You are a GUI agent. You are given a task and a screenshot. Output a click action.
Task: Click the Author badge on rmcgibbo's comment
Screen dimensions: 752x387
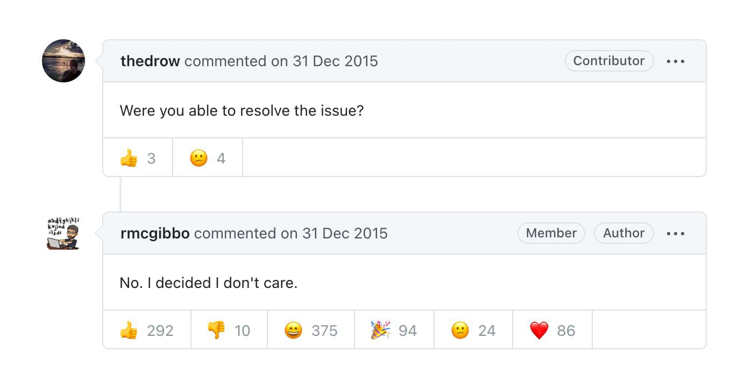pos(623,234)
